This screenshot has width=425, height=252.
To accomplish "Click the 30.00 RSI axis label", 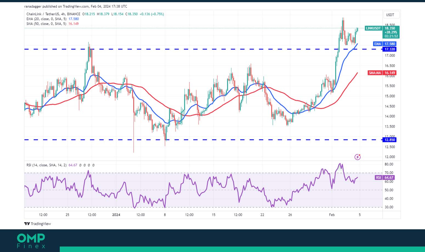I will tap(389, 207).
